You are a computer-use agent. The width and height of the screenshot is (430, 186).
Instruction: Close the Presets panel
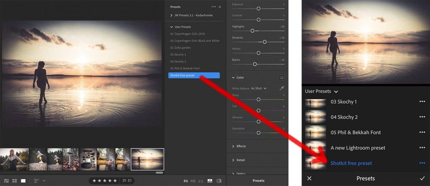pos(220,7)
